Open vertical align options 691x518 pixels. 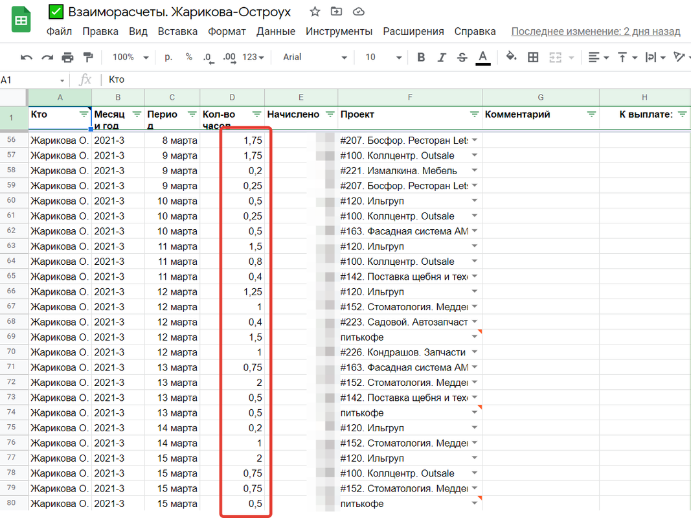pyautogui.click(x=628, y=57)
